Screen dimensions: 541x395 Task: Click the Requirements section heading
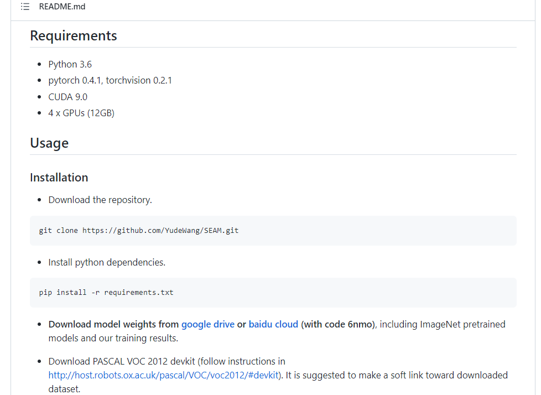coord(73,35)
